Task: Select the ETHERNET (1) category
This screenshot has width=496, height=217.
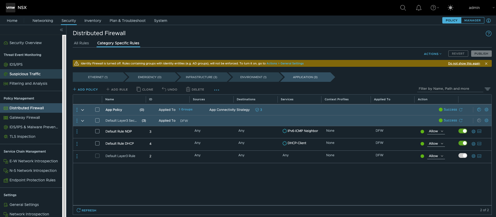Action: click(98, 77)
